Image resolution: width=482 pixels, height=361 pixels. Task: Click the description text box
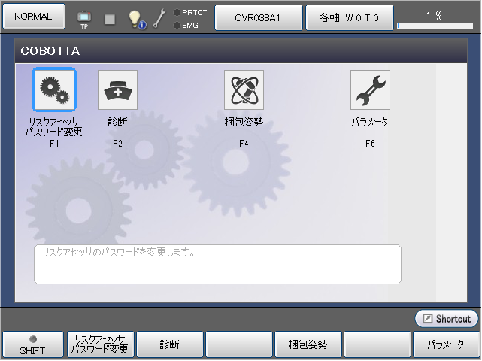click(x=217, y=264)
